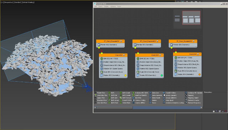Toggle Event 003 on/off bulb
The width and height of the screenshot is (228, 130).
[160, 55]
